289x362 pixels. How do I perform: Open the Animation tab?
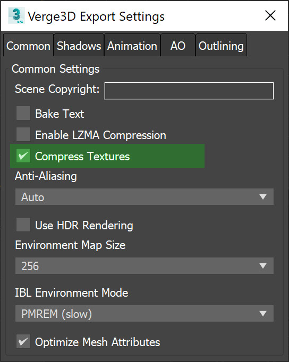point(132,45)
